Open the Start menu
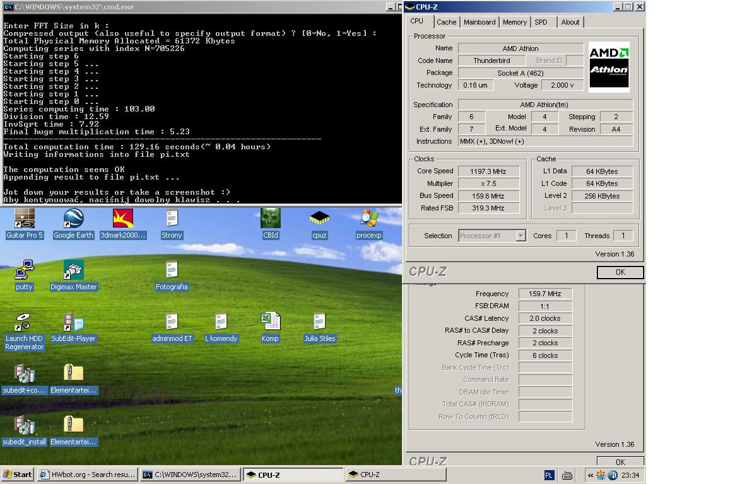This screenshot has height=484, width=747. point(18,475)
